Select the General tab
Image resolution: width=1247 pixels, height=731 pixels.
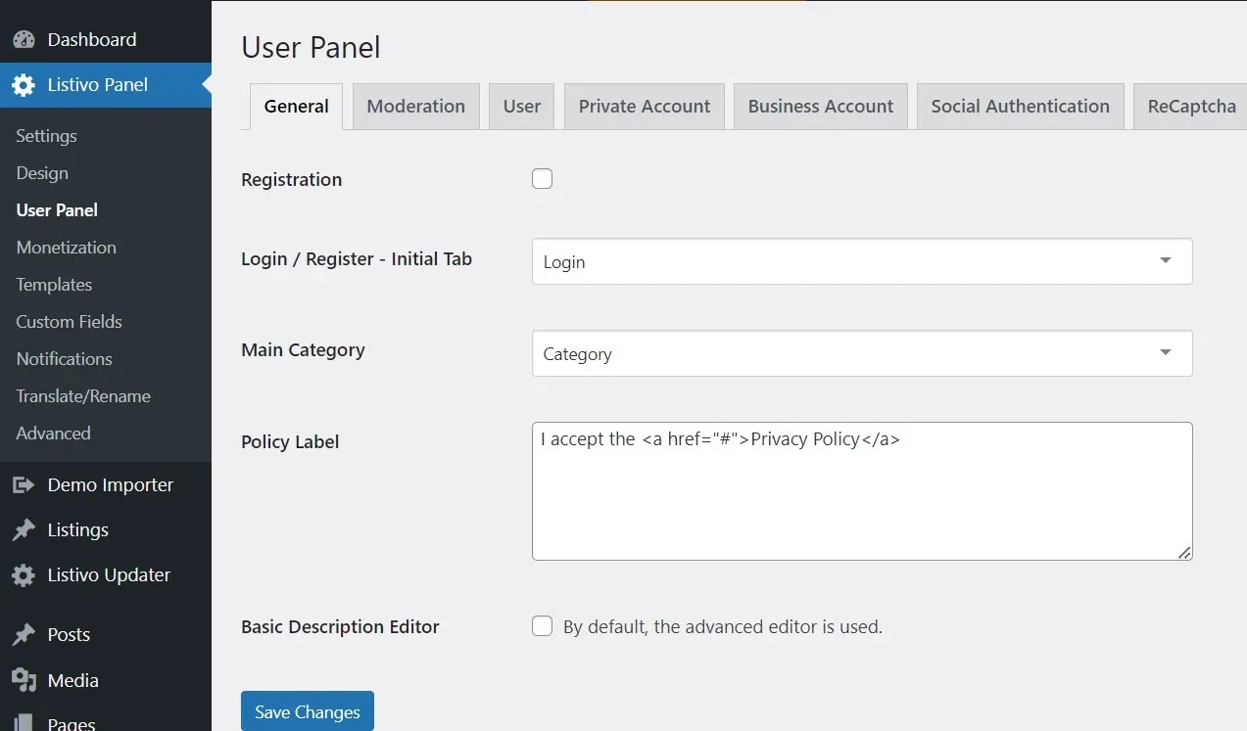(296, 107)
